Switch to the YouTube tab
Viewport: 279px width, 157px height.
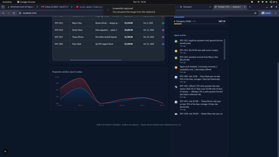pos(89,7)
